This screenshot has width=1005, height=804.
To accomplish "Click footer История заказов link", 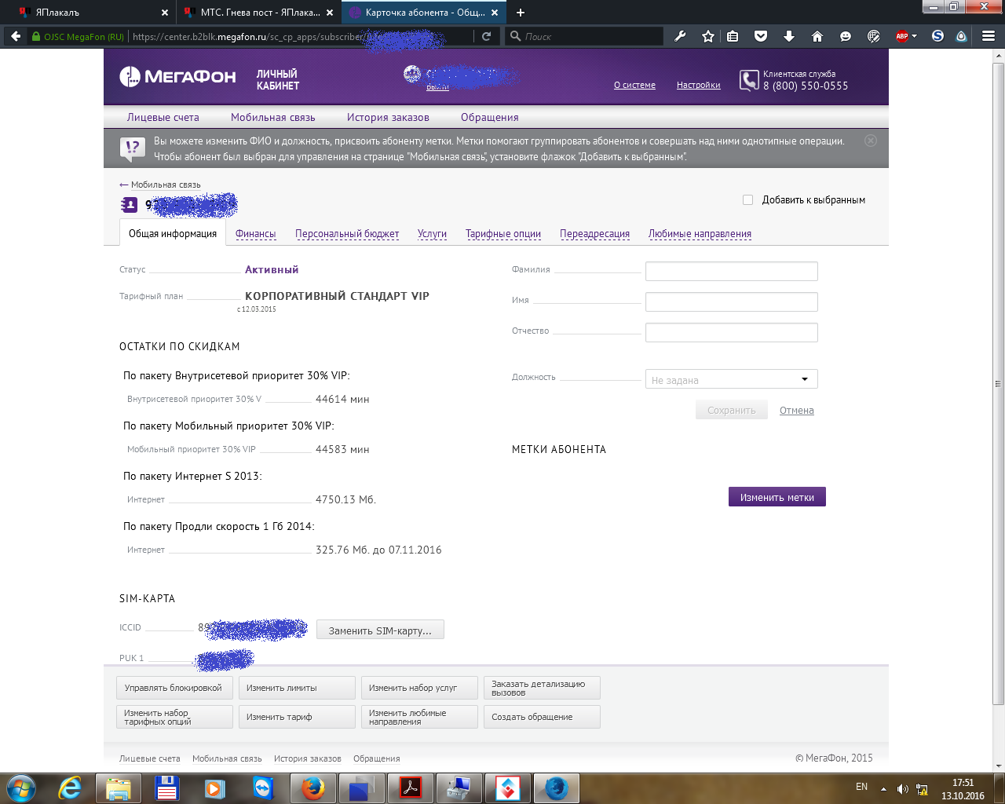I will tap(308, 758).
